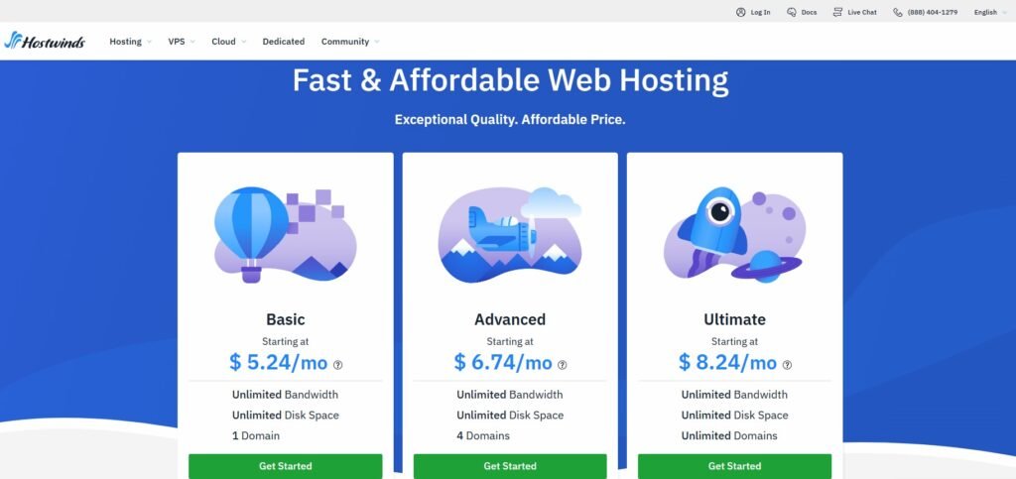
Task: Click 'Fast & Affordable Web Hosting' heading
Action: pos(510,80)
